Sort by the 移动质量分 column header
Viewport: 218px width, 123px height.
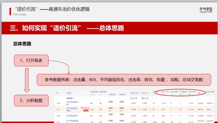pyautogui.click(x=103, y=93)
